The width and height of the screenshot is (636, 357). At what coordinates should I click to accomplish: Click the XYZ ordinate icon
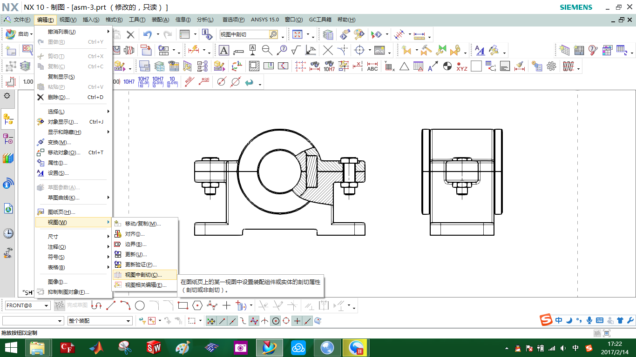pyautogui.click(x=462, y=66)
